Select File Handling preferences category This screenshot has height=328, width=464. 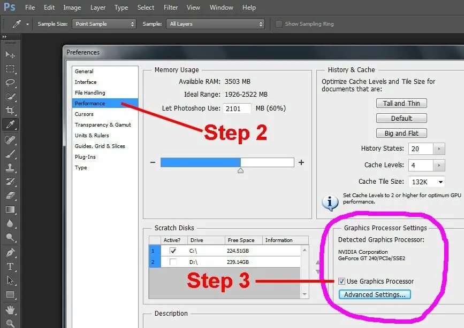105,93
